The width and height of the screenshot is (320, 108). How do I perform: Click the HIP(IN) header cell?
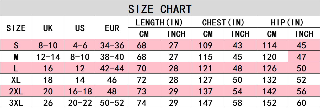click(287, 22)
